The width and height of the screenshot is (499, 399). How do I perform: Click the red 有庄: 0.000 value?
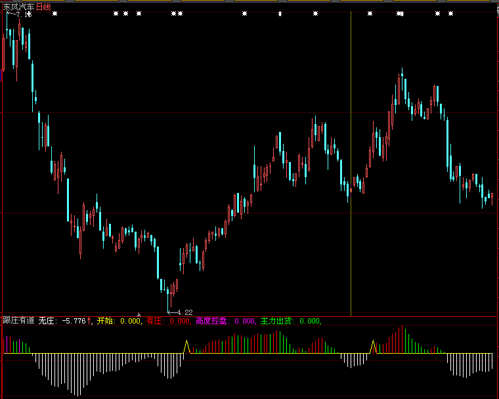[x=168, y=321]
